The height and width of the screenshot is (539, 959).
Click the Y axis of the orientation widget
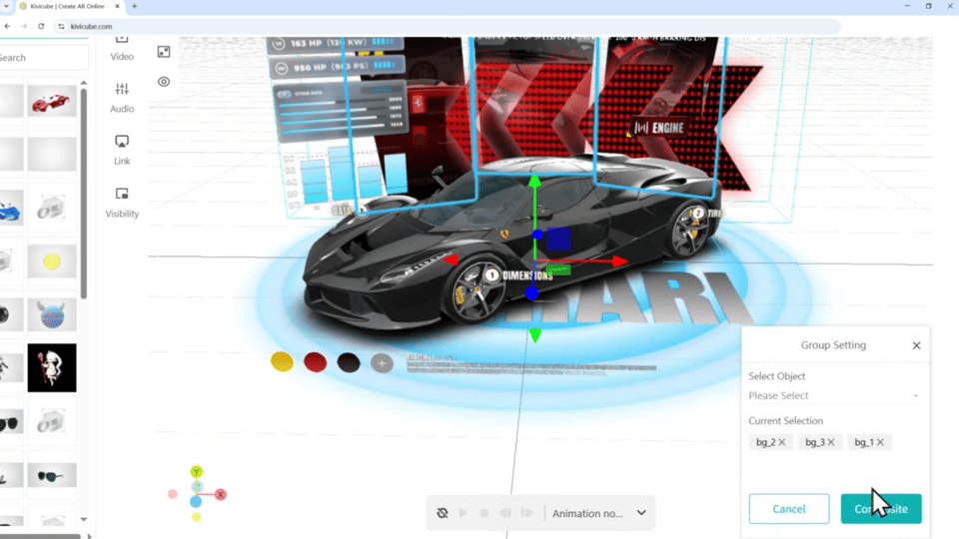tap(197, 472)
